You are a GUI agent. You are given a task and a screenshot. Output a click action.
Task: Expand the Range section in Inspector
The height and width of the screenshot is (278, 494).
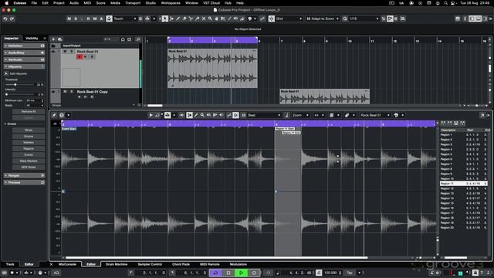[24, 176]
